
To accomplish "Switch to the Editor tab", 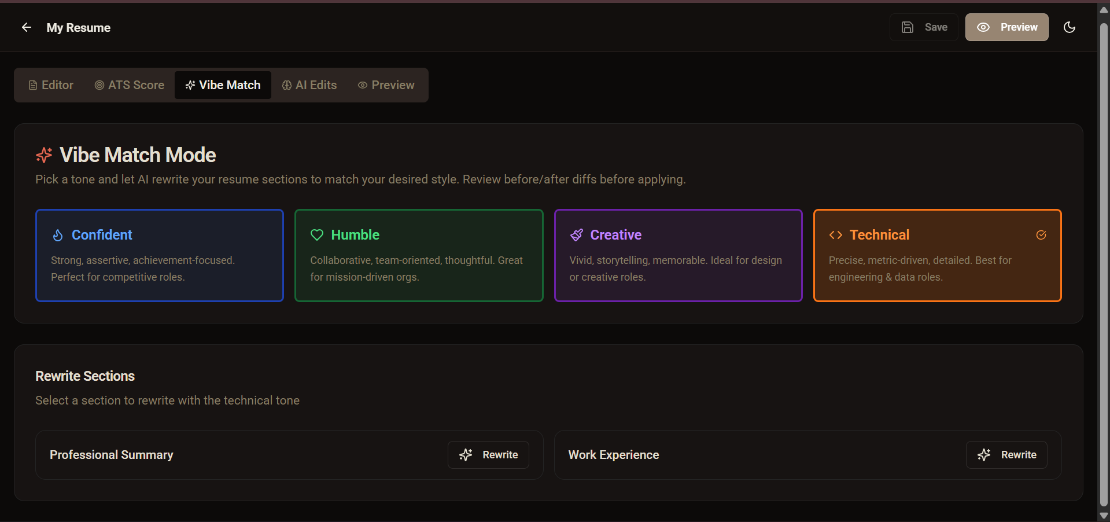I will pos(50,85).
